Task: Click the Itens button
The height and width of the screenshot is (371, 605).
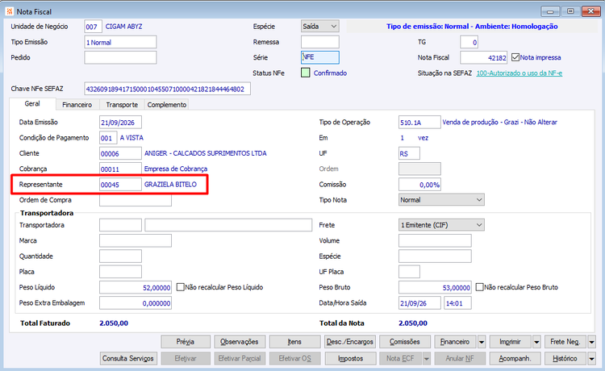Action: (x=294, y=342)
